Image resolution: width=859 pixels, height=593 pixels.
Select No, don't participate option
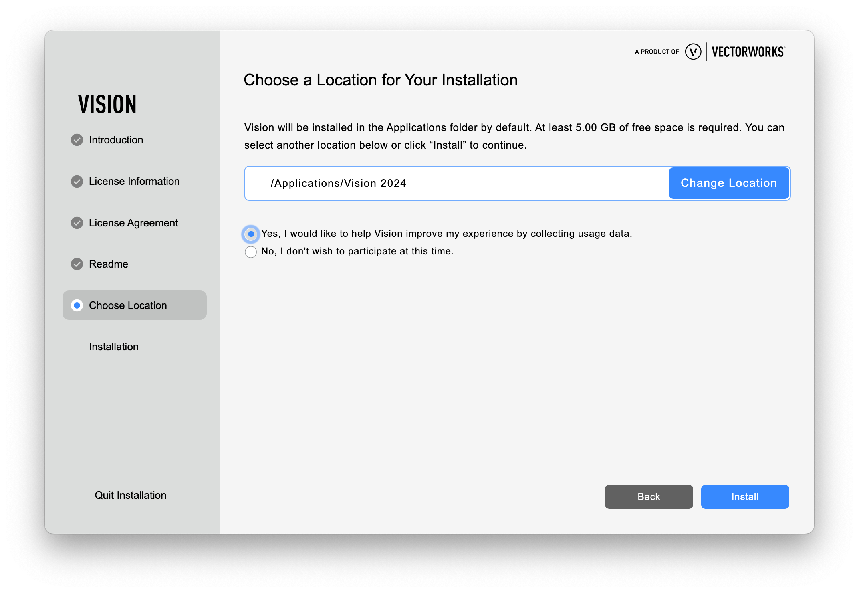click(x=251, y=252)
